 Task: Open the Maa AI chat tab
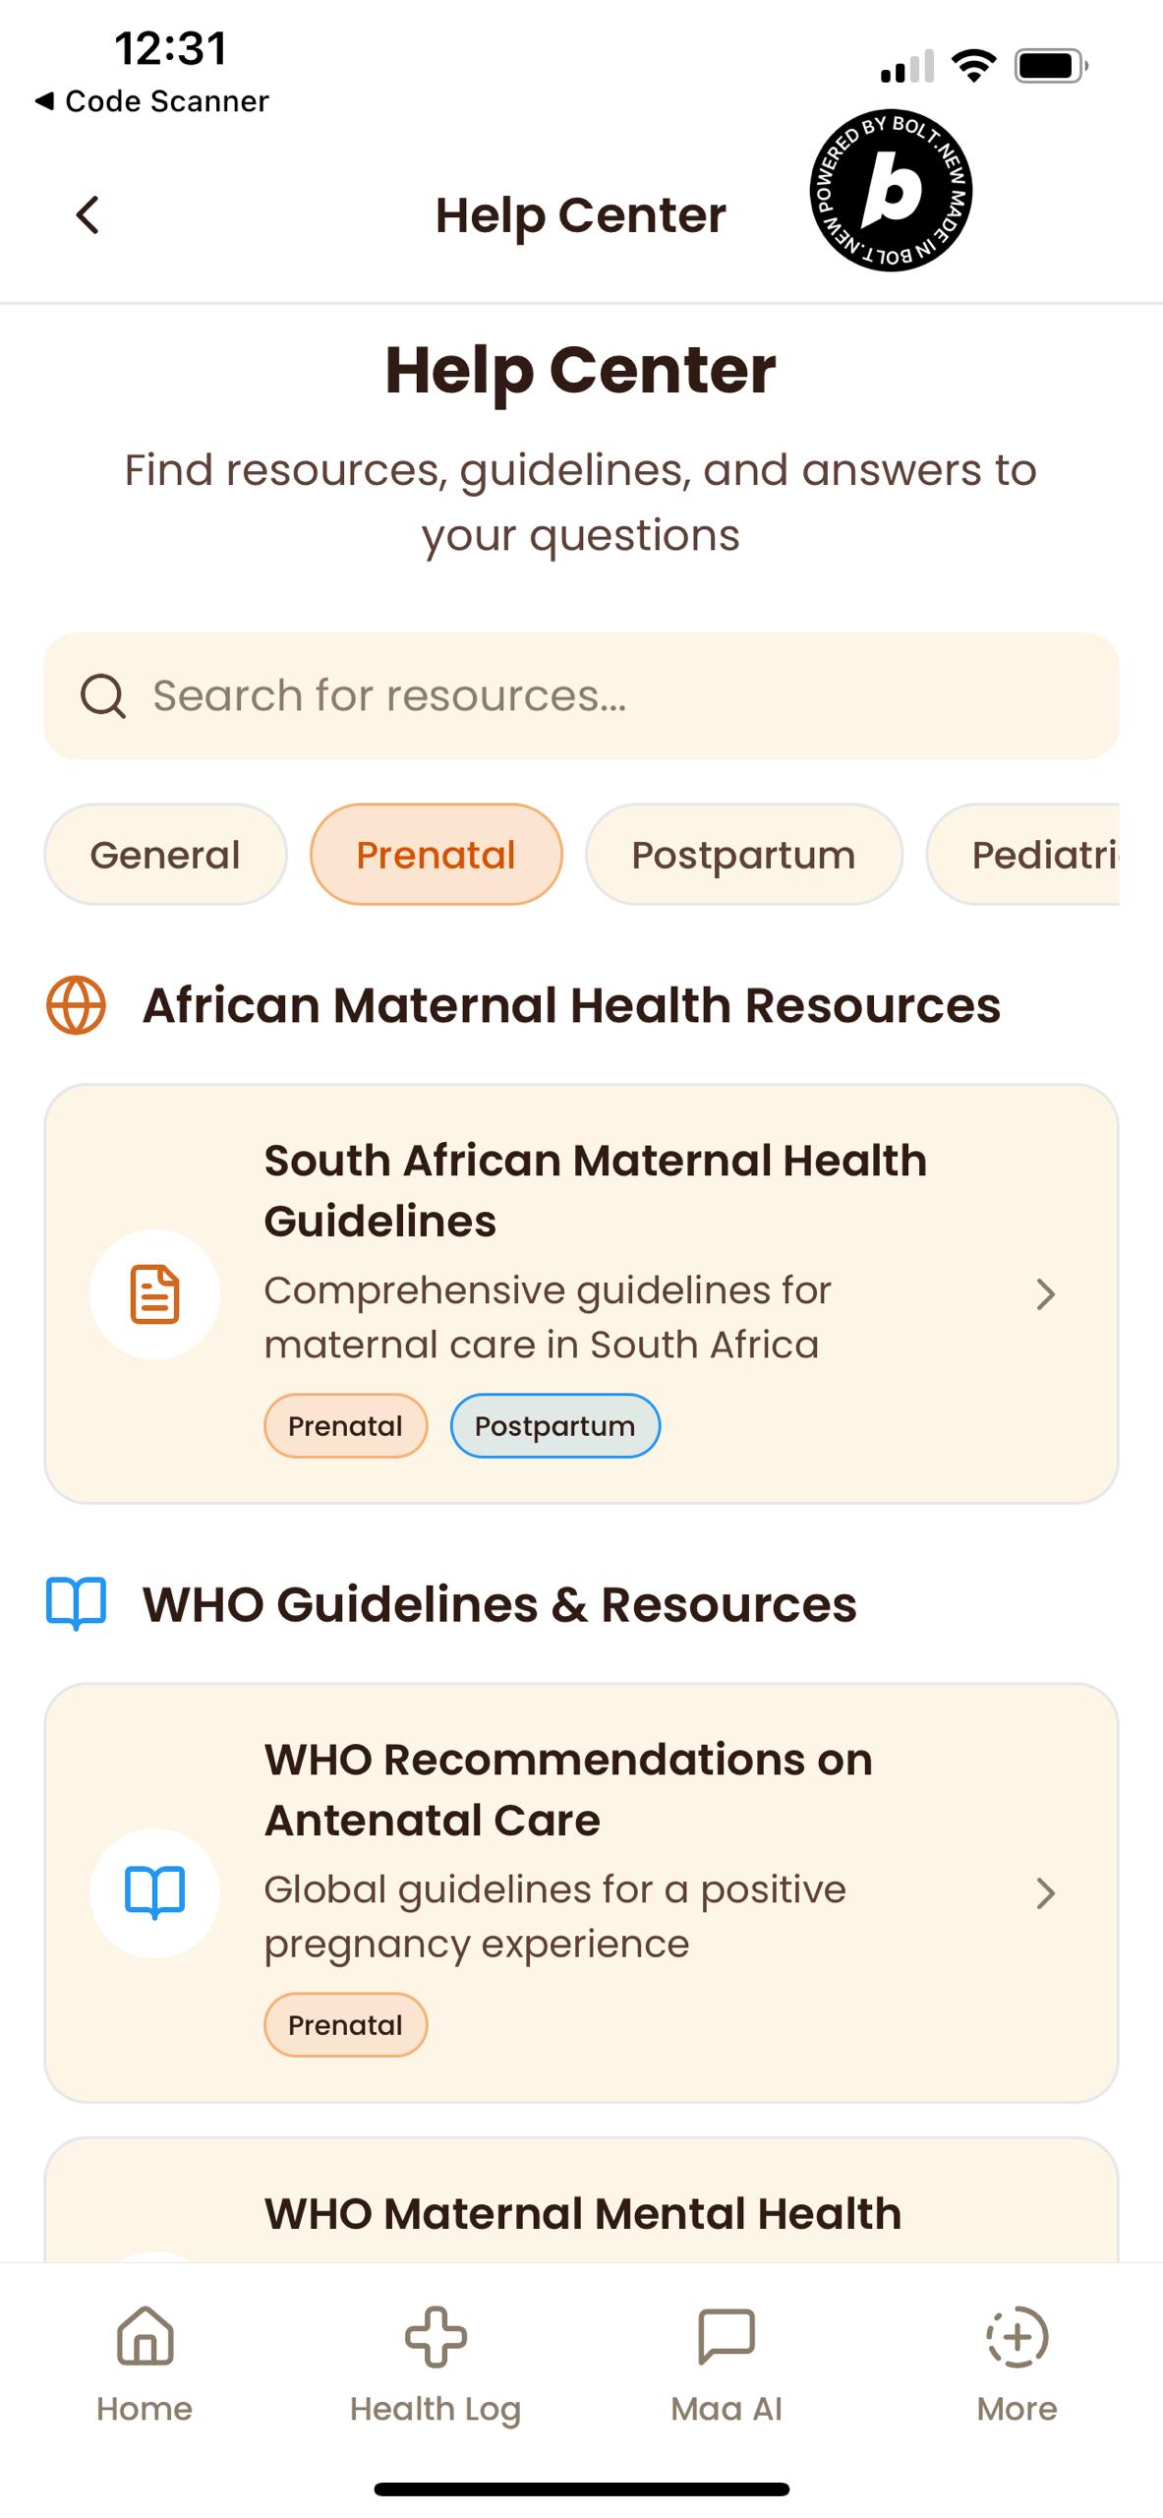[727, 2365]
